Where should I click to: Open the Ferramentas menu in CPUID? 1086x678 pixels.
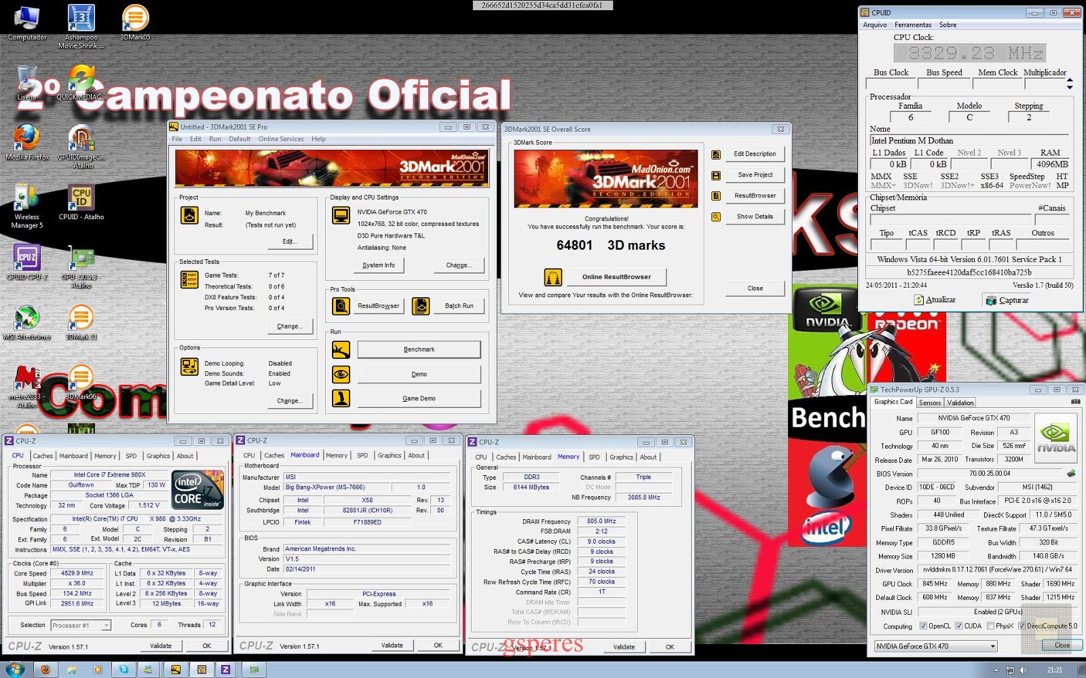[x=913, y=25]
